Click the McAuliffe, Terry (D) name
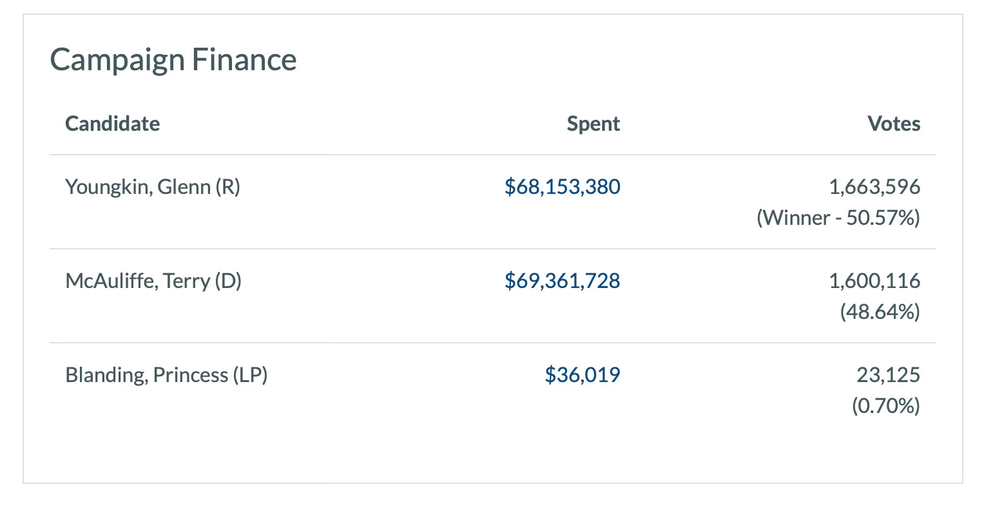 pyautogui.click(x=153, y=282)
